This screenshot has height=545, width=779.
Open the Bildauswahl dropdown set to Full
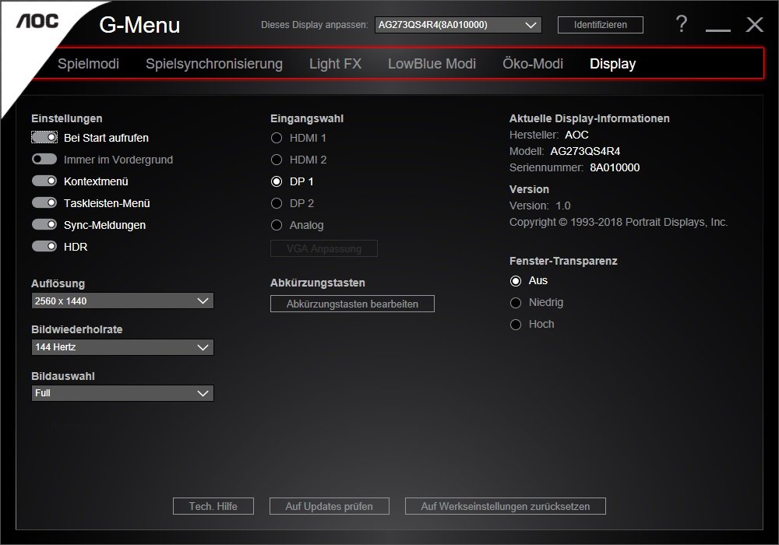(122, 393)
